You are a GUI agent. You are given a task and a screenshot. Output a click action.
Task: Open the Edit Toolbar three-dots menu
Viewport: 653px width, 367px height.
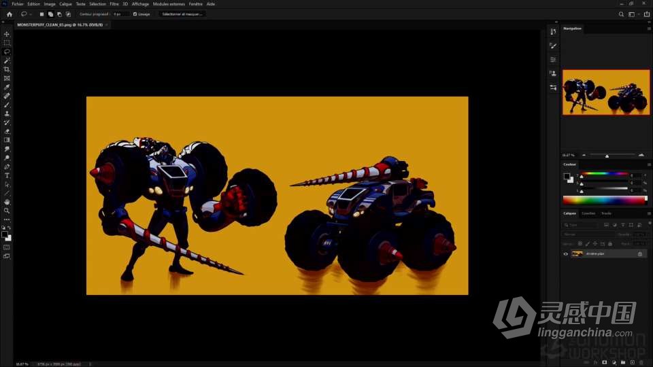[x=7, y=220]
